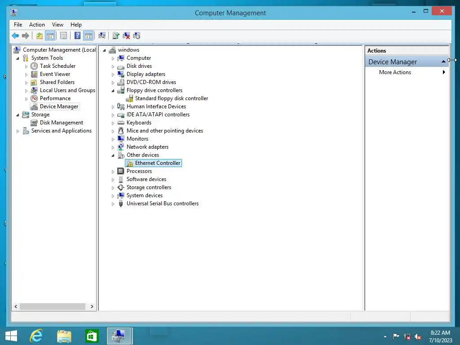Collapse Floppy drive controllers category
Image resolution: width=460 pixels, height=345 pixels.
113,91
